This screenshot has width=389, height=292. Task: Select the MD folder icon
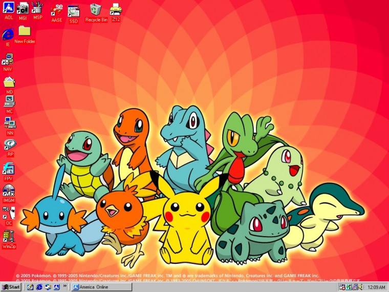tap(9, 85)
